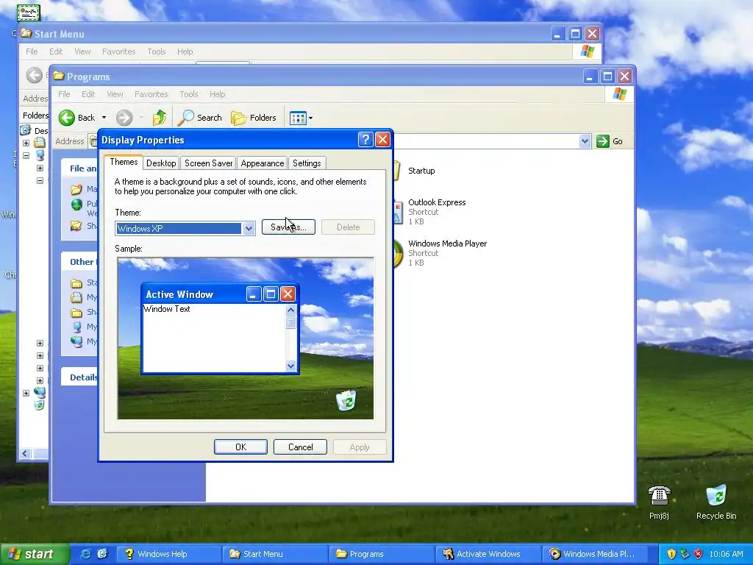Switch to the Desktop tab
The image size is (753, 565).
(x=161, y=163)
